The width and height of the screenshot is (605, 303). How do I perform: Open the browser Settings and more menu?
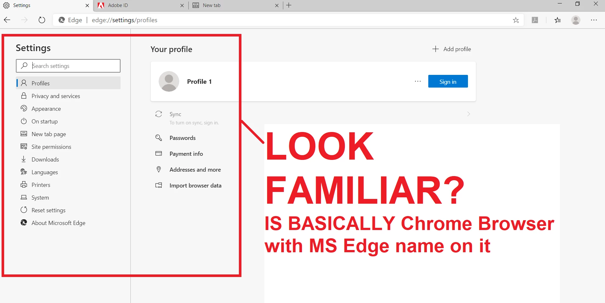tap(594, 20)
